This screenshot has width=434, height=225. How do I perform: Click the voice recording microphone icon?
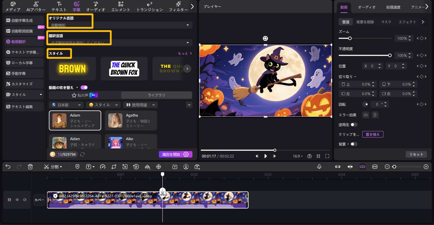319,167
